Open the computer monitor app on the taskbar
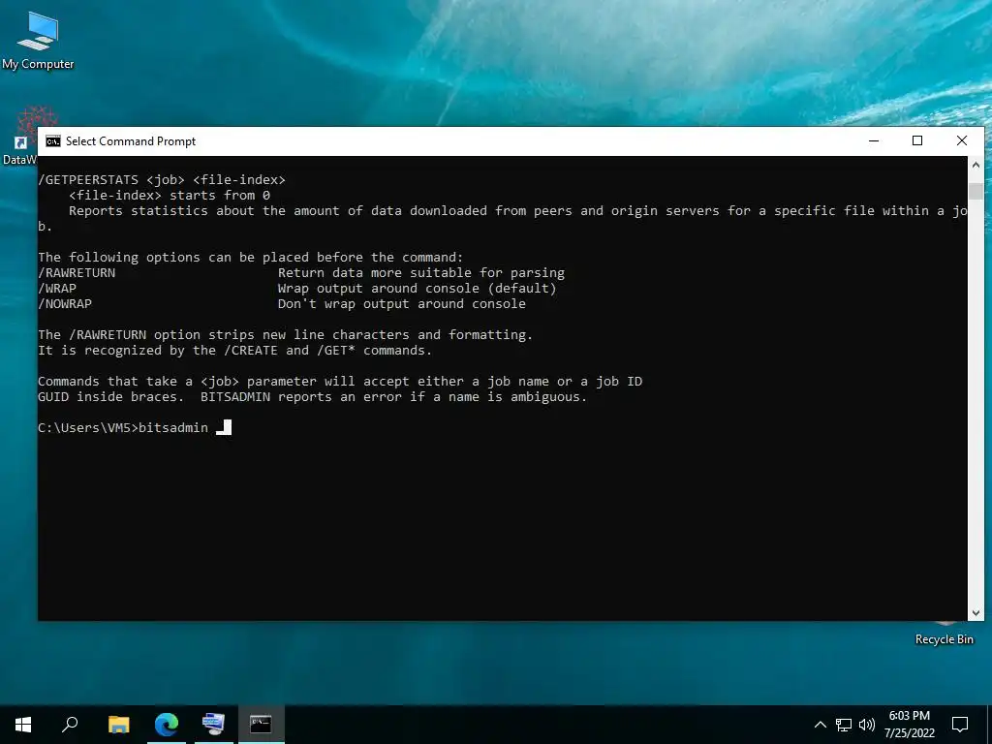The height and width of the screenshot is (744, 992). (x=214, y=725)
